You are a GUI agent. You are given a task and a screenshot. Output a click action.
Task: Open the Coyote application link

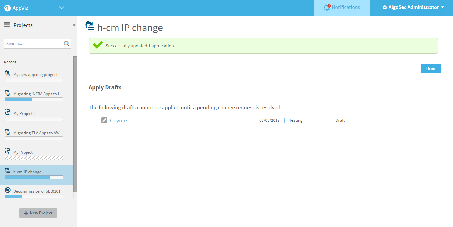click(118, 121)
